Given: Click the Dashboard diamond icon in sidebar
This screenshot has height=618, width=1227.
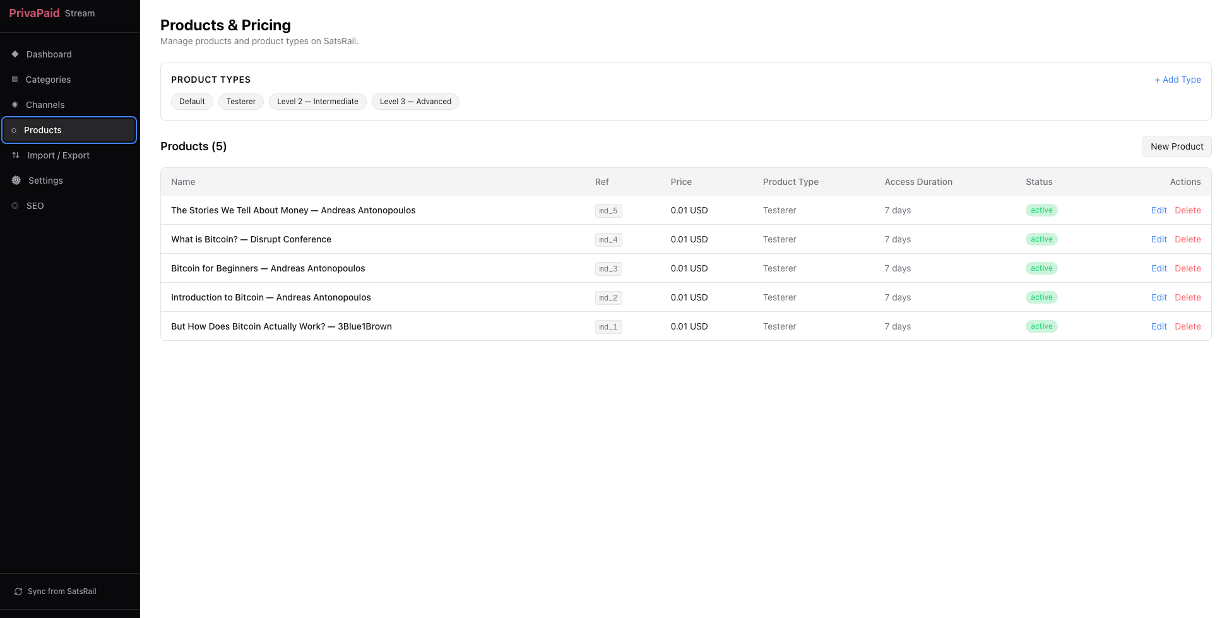Looking at the screenshot, I should point(15,54).
